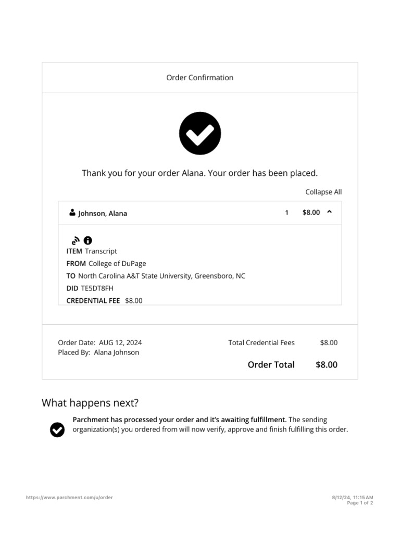Collapse the Johnson, Alana order row chevron
Screen dimensions: 400x533
[x=329, y=212]
